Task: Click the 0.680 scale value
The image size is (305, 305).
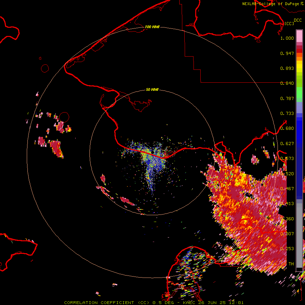Action: click(x=287, y=128)
